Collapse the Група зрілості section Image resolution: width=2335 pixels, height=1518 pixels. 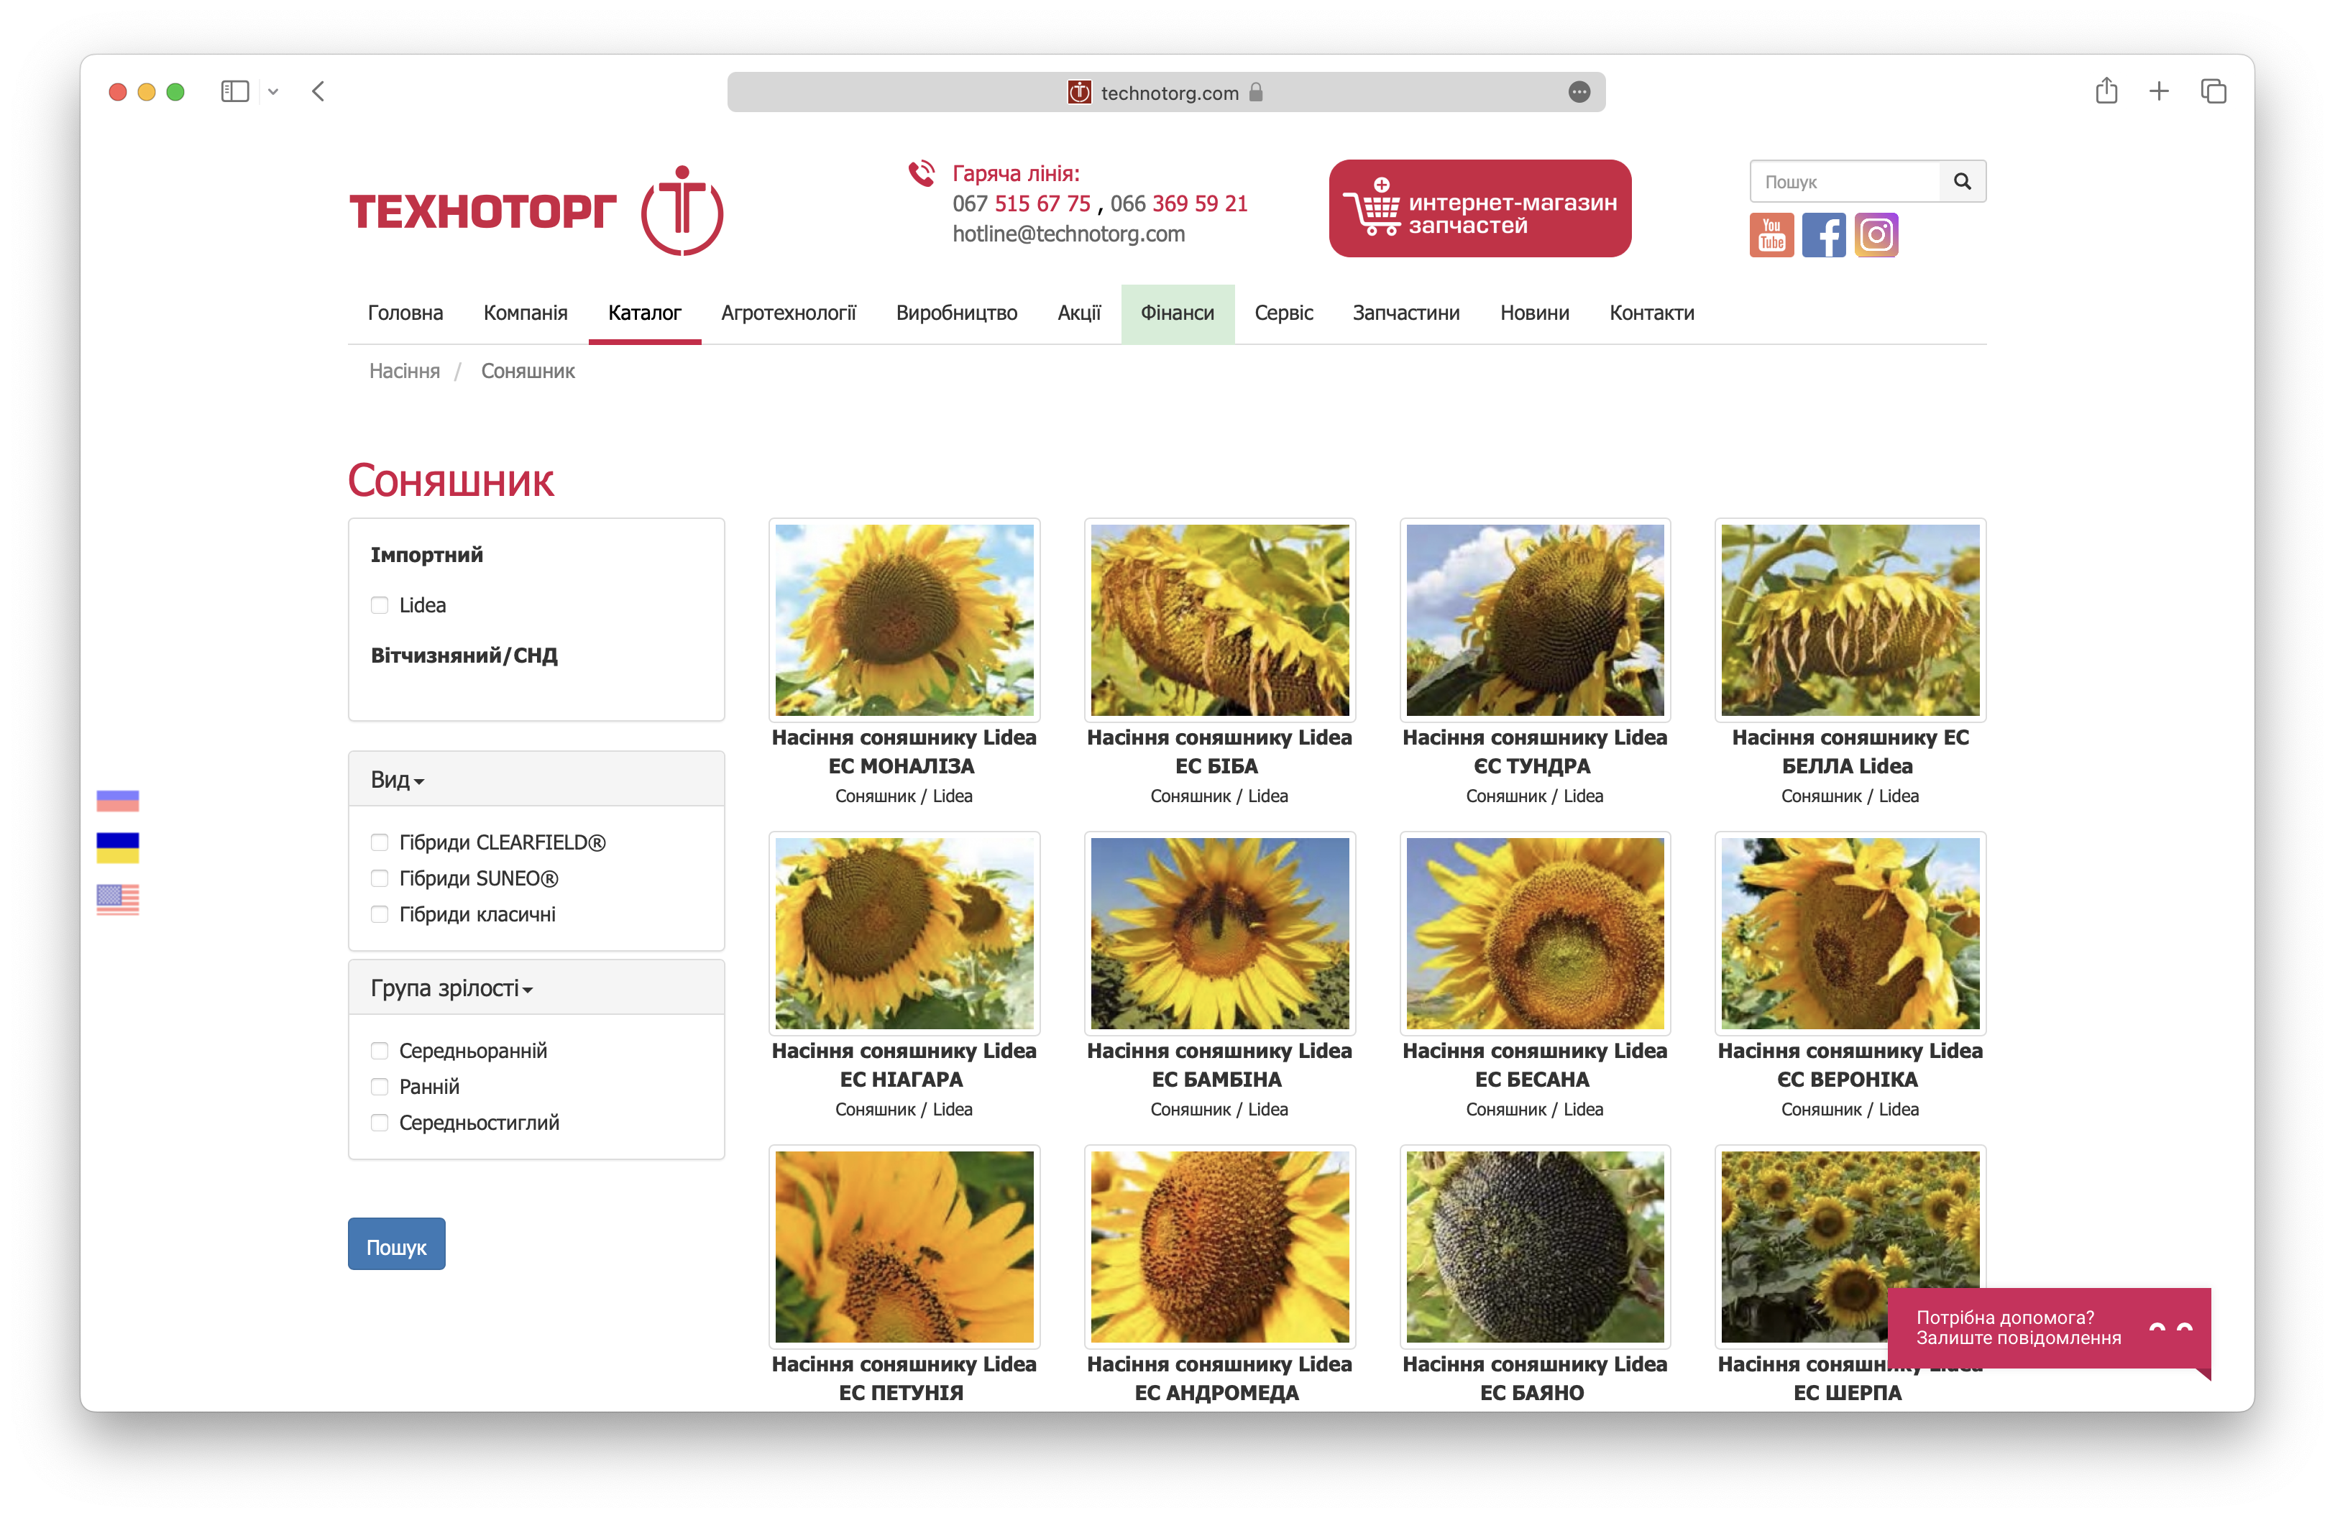[x=451, y=988]
